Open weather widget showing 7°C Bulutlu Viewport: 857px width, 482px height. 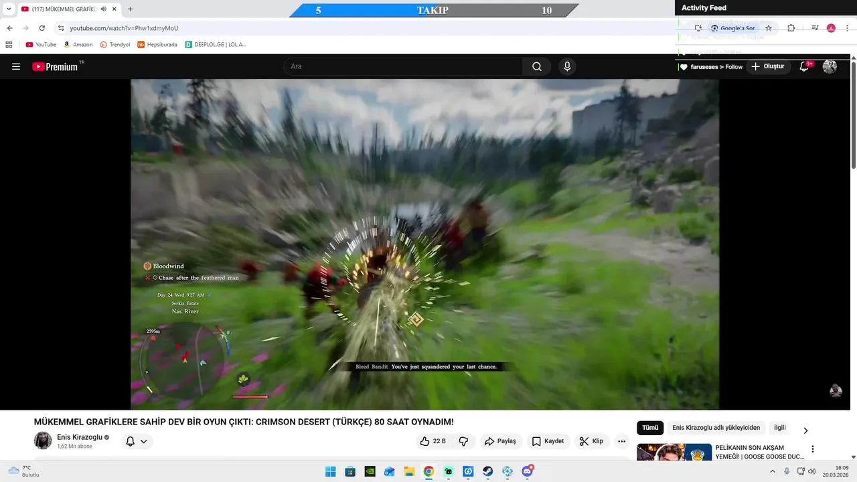tap(24, 471)
